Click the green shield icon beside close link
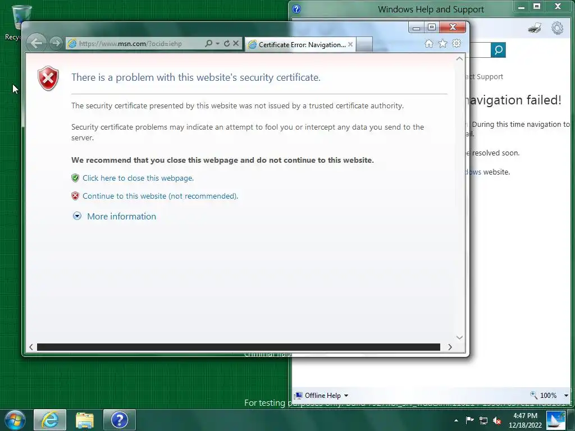 75,178
